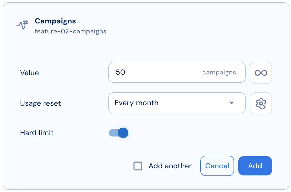Focus the Value input field
The image size is (291, 192).
point(177,72)
